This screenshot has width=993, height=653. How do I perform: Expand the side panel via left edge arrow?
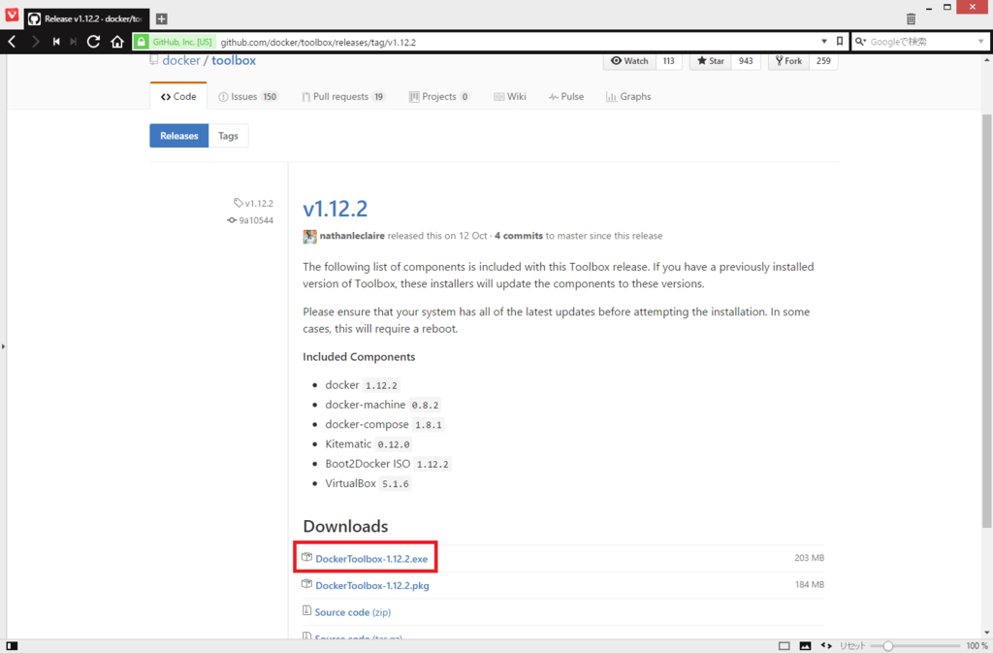[3, 346]
